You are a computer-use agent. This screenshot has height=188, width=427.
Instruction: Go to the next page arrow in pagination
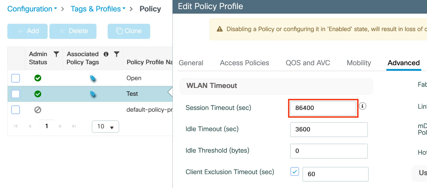tap(60, 126)
